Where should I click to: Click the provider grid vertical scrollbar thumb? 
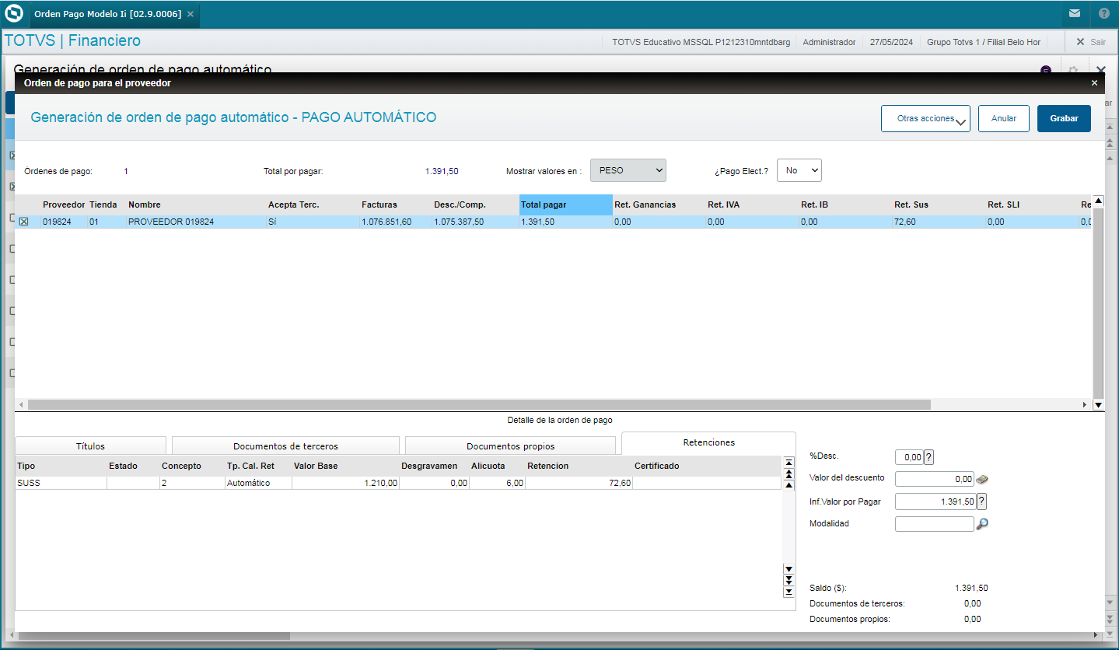[1098, 303]
